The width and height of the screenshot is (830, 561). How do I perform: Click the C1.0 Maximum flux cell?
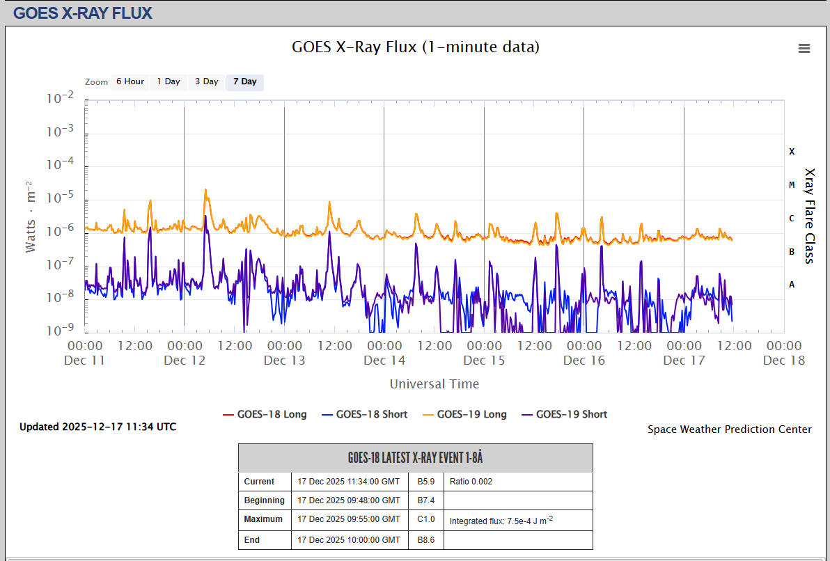425,519
